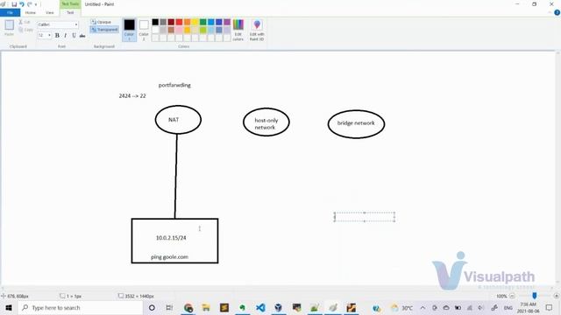Click the Cut scissors button
Image resolution: width=561 pixels, height=315 pixels.
click(x=25, y=22)
